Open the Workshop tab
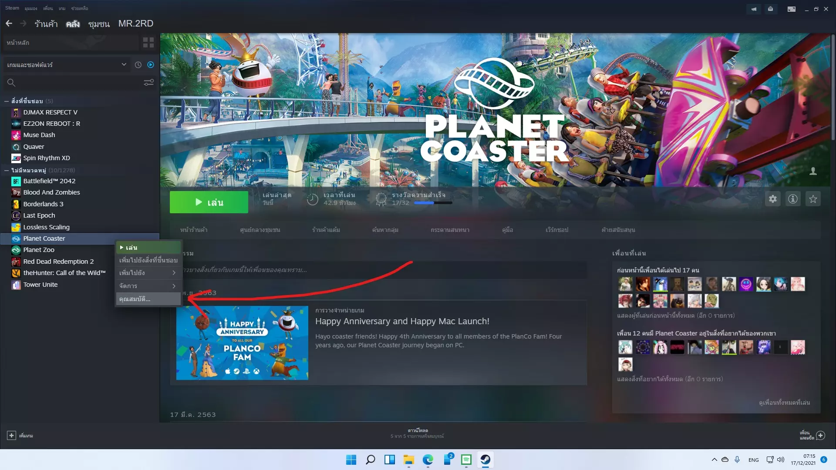This screenshot has height=470, width=836. [556, 230]
